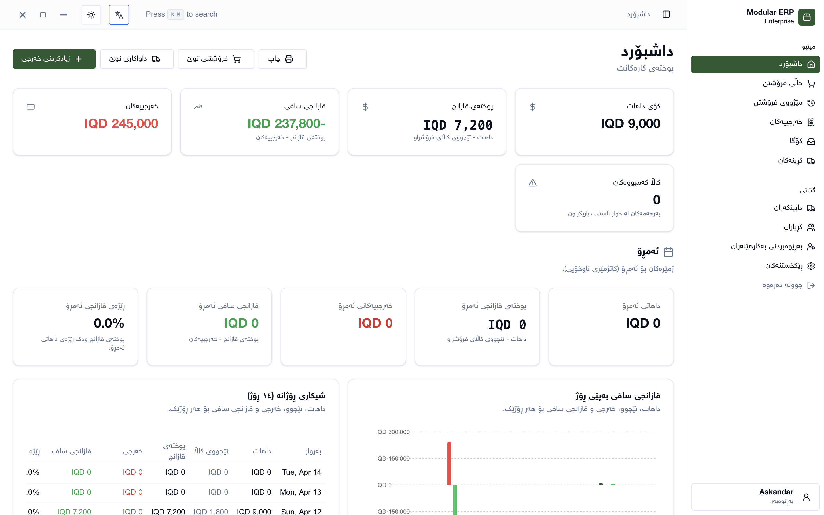Click the Tue, Apr 14 table row date
824x515 pixels.
tap(301, 472)
